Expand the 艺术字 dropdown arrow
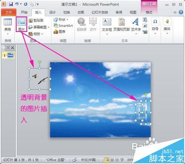Image resolution: width=185 pixels, height=164 pixels. (x=136, y=34)
